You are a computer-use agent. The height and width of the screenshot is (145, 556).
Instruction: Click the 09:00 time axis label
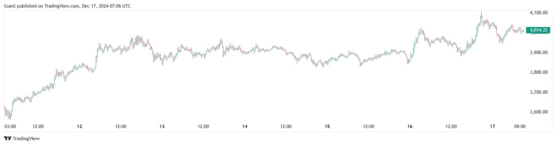[520, 126]
